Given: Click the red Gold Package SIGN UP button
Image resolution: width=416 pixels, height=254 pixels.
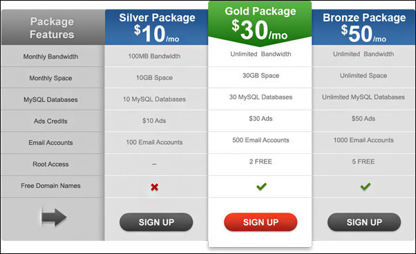Looking at the screenshot, I should click(x=261, y=222).
